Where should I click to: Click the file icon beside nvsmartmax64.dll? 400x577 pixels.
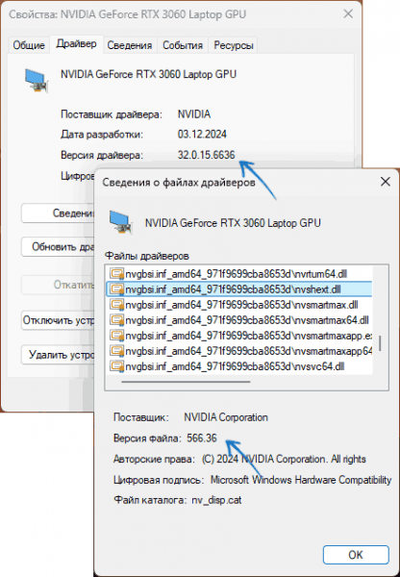116,320
